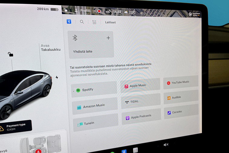Toggle the car door lock icon

click(11, 54)
